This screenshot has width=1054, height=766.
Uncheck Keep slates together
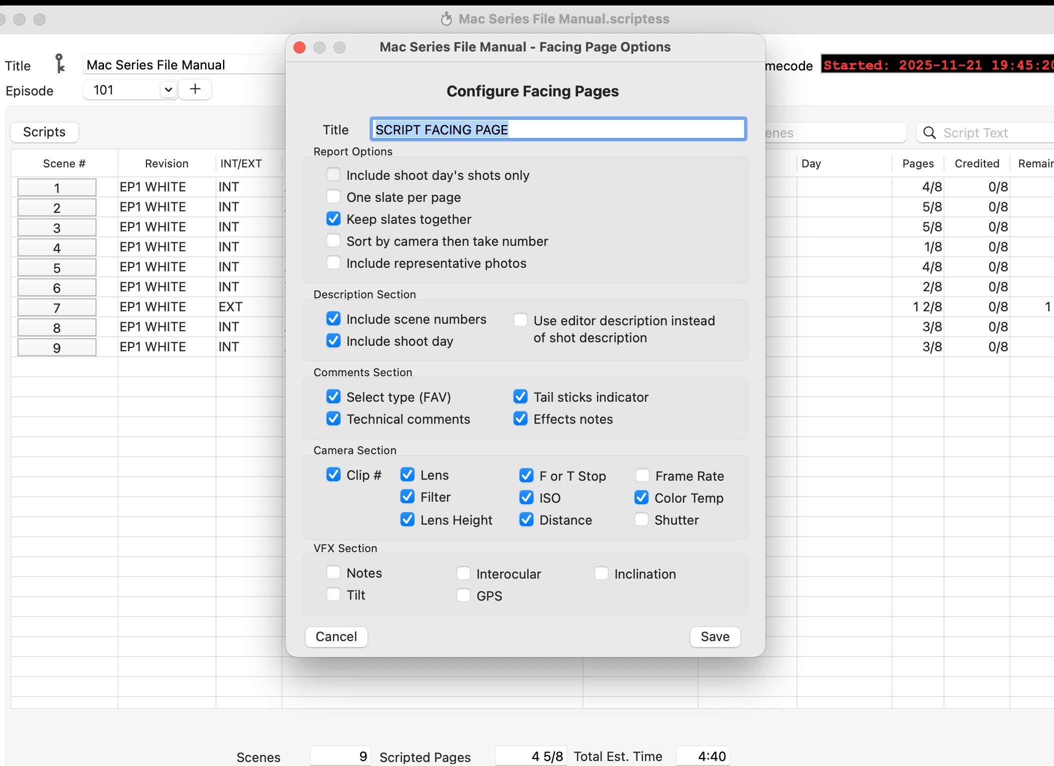(x=333, y=219)
